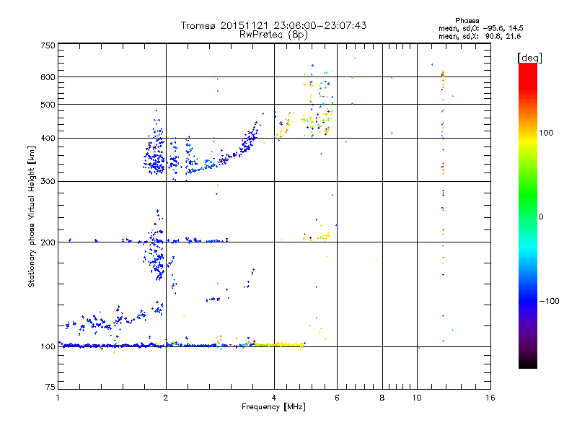Click the plot title 'Tromsø 20151121 23:06:00-23:07:43'
Viewport: 577px width, 433px height.
pyautogui.click(x=273, y=25)
